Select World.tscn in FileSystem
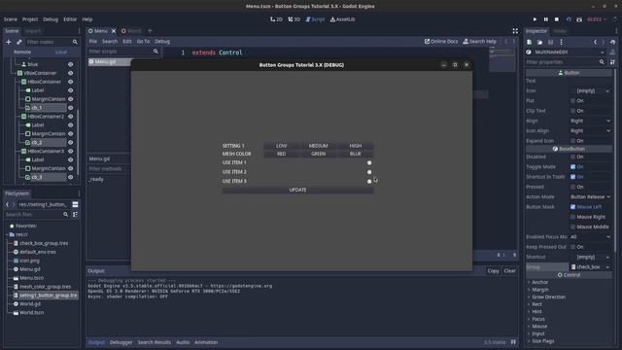Viewport: 622px width, 350px height. tap(32, 313)
